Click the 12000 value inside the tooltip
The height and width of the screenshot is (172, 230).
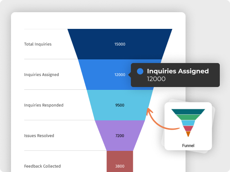pos(156,79)
